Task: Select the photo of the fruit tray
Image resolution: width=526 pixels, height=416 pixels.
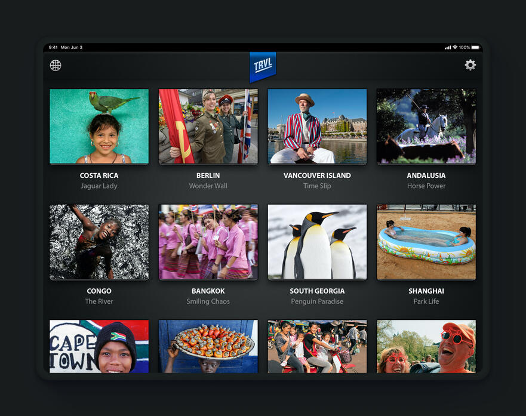Action: click(208, 346)
